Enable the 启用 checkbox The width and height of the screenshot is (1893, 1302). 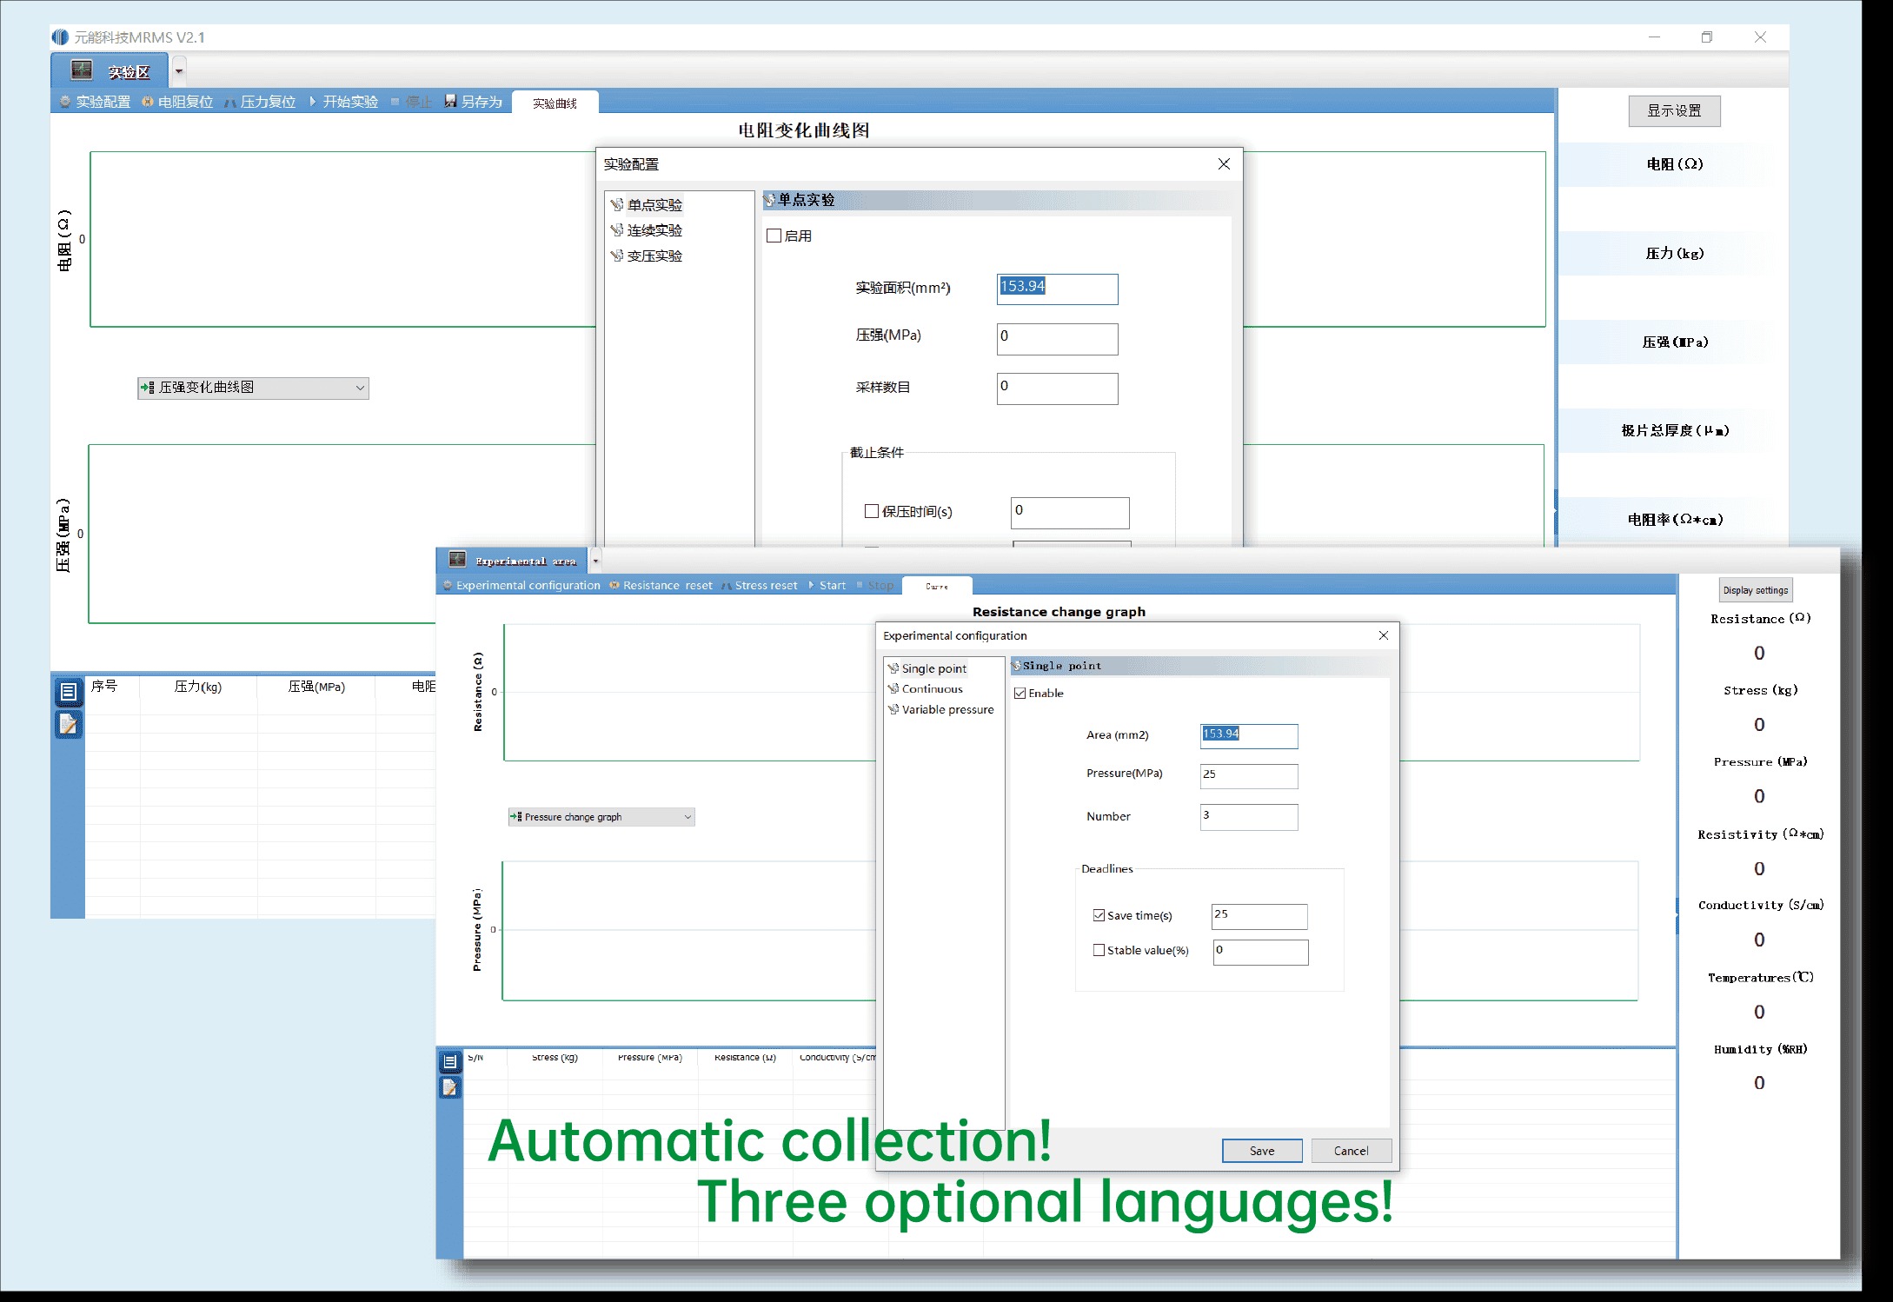[774, 236]
